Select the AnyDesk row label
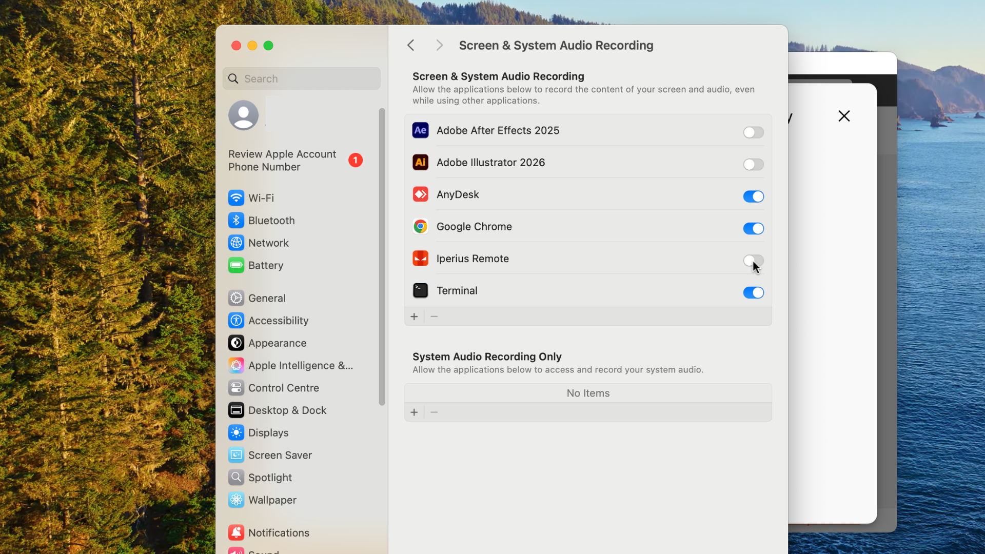This screenshot has height=554, width=985. [x=458, y=194]
